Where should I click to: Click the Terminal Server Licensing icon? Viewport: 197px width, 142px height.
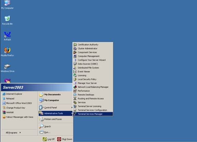coord(75,106)
